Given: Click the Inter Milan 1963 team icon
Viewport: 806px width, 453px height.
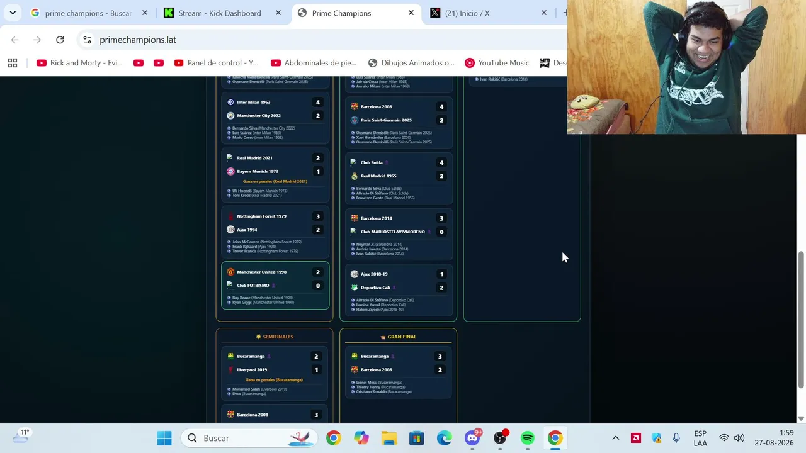Looking at the screenshot, I should point(230,102).
